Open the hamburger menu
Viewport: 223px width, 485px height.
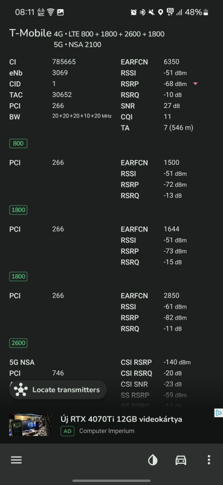[16, 460]
